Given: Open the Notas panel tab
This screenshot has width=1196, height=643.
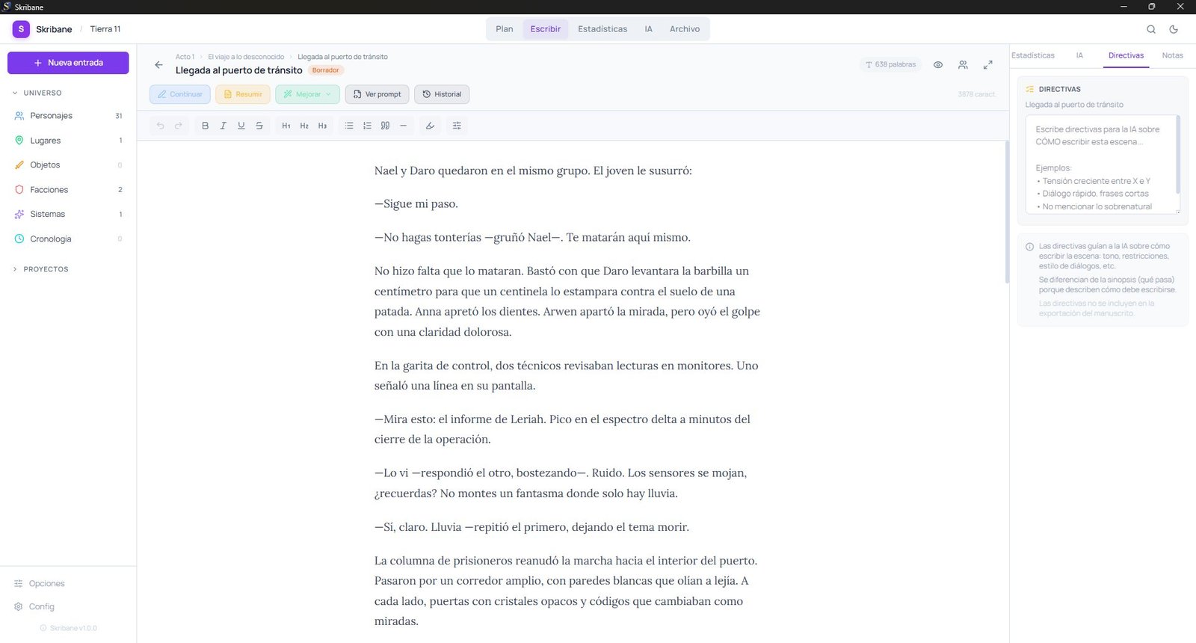Looking at the screenshot, I should [1172, 56].
